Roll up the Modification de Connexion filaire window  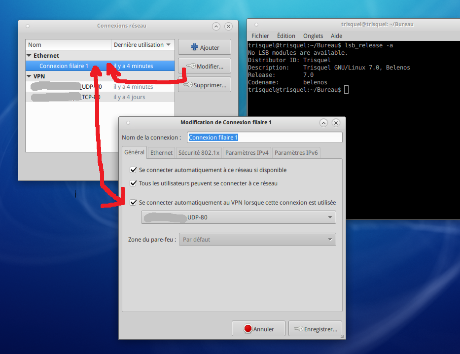(x=323, y=123)
